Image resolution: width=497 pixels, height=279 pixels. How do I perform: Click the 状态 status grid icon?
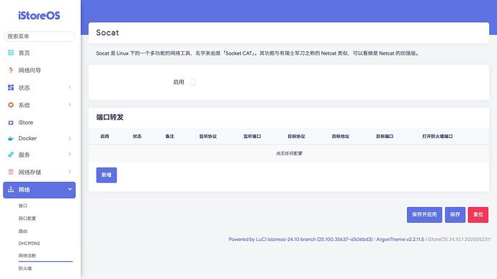pyautogui.click(x=11, y=87)
